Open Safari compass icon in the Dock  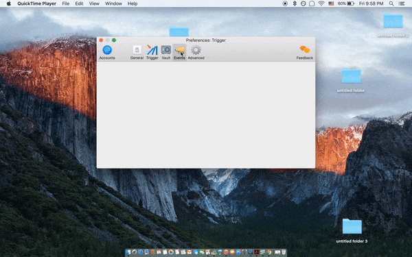141,252
